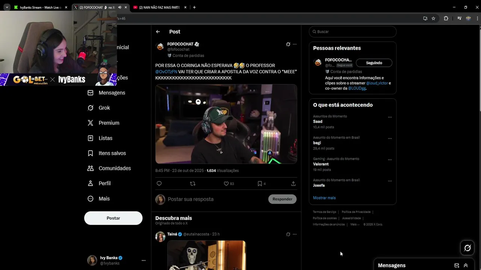The height and width of the screenshot is (270, 481).
Task: Open Chrome profile avatar
Action: 468,18
